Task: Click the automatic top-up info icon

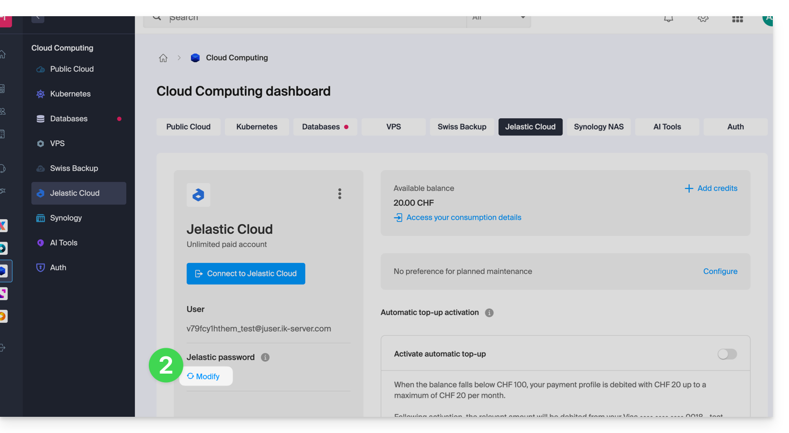Action: 489,313
